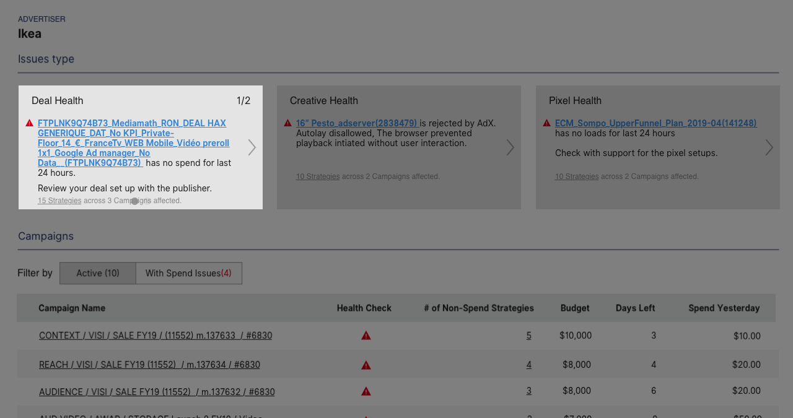Filter by With Spend Issues (4)

(188, 273)
